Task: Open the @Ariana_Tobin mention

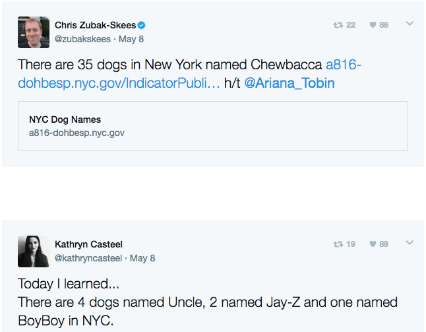Action: pos(289,83)
